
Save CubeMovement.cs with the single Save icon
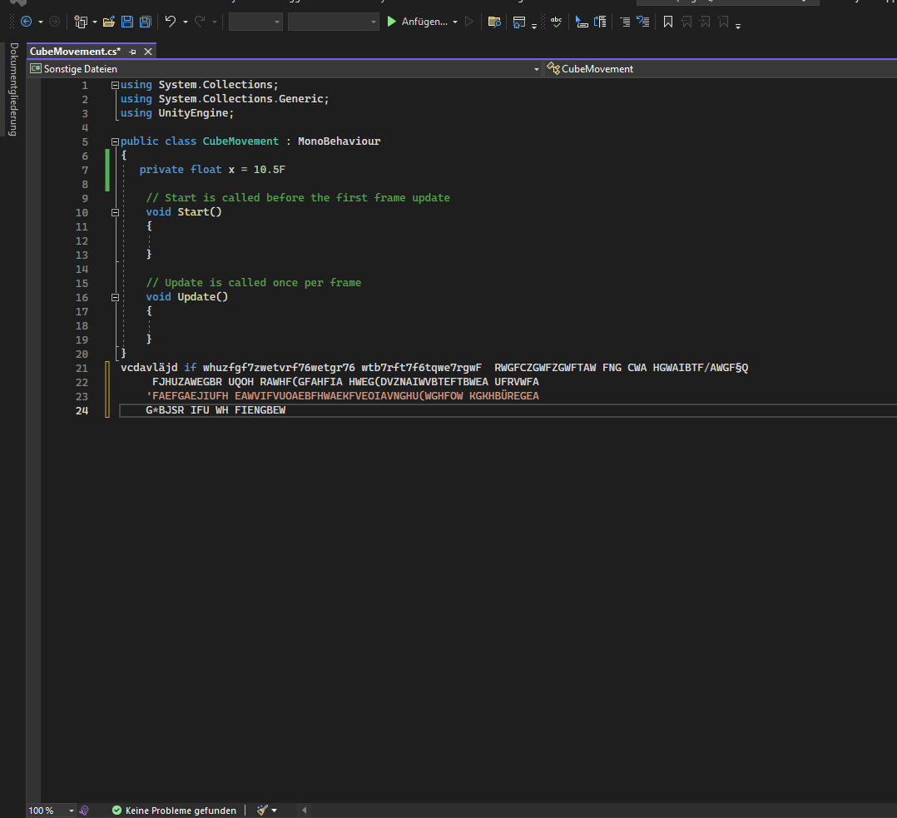coord(126,22)
